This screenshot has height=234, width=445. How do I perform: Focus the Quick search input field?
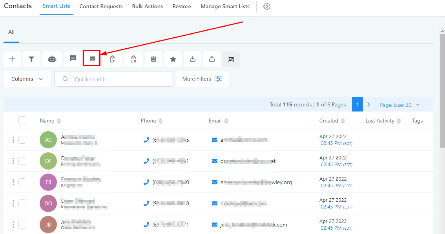coord(118,79)
